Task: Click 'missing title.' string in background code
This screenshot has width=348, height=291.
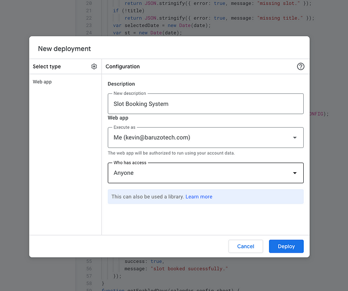Action: 280,18
